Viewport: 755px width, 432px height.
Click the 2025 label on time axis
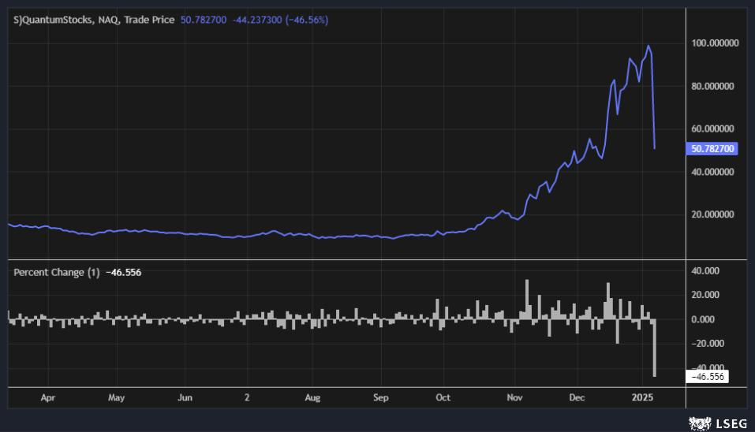(642, 398)
